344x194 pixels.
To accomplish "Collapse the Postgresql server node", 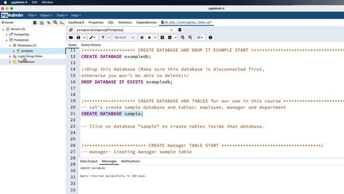I will point(6,40).
